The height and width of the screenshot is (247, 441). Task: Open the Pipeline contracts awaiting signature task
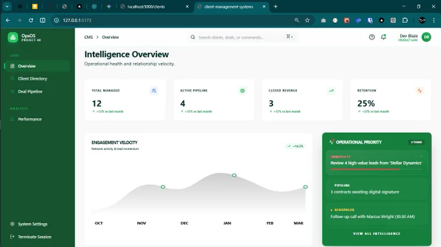click(x=377, y=189)
